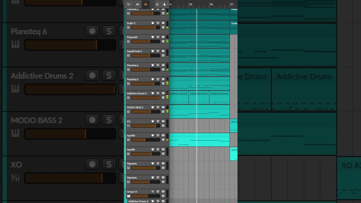The image size is (361, 203).
Task: Jump to bar 55 on the timeline ruler
Action: coord(191,4)
